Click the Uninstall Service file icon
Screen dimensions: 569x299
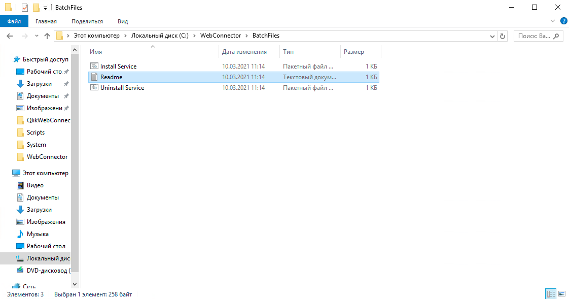(94, 87)
